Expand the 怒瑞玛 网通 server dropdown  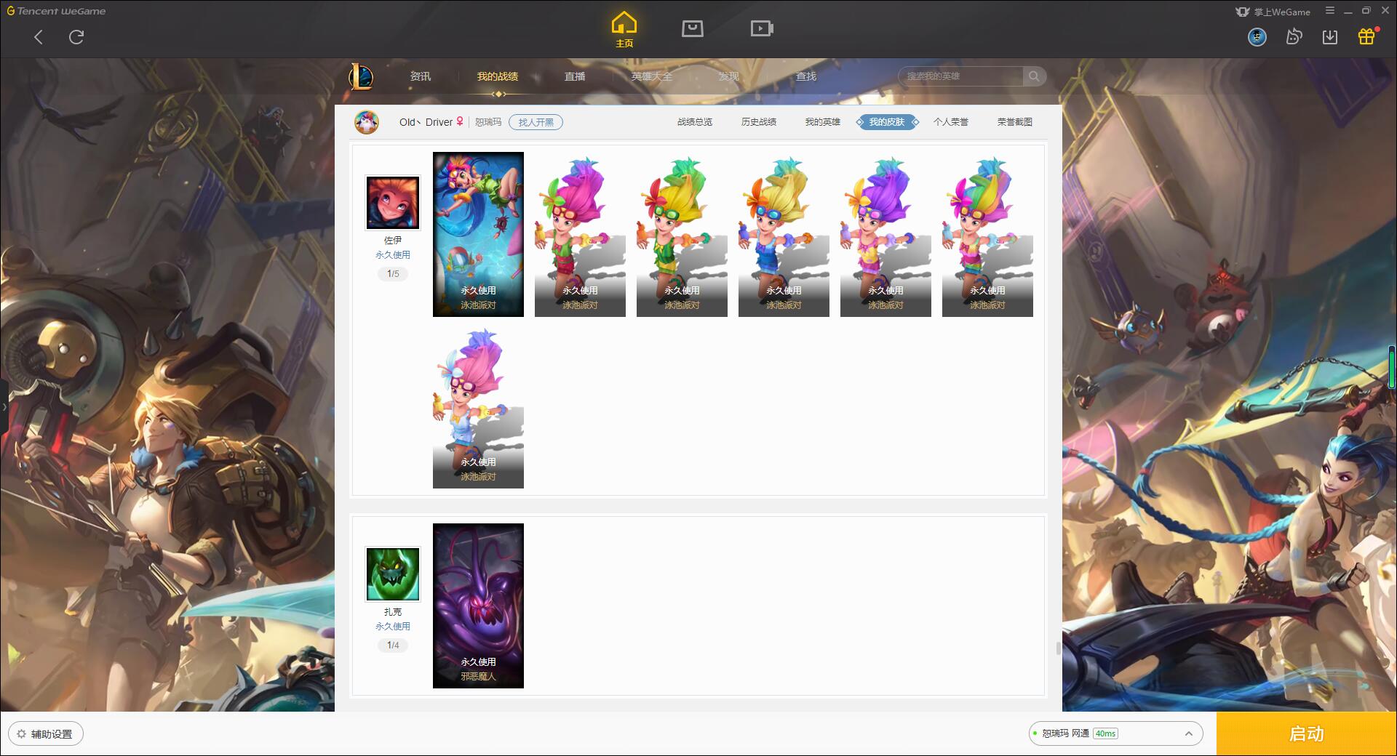[x=1115, y=733]
